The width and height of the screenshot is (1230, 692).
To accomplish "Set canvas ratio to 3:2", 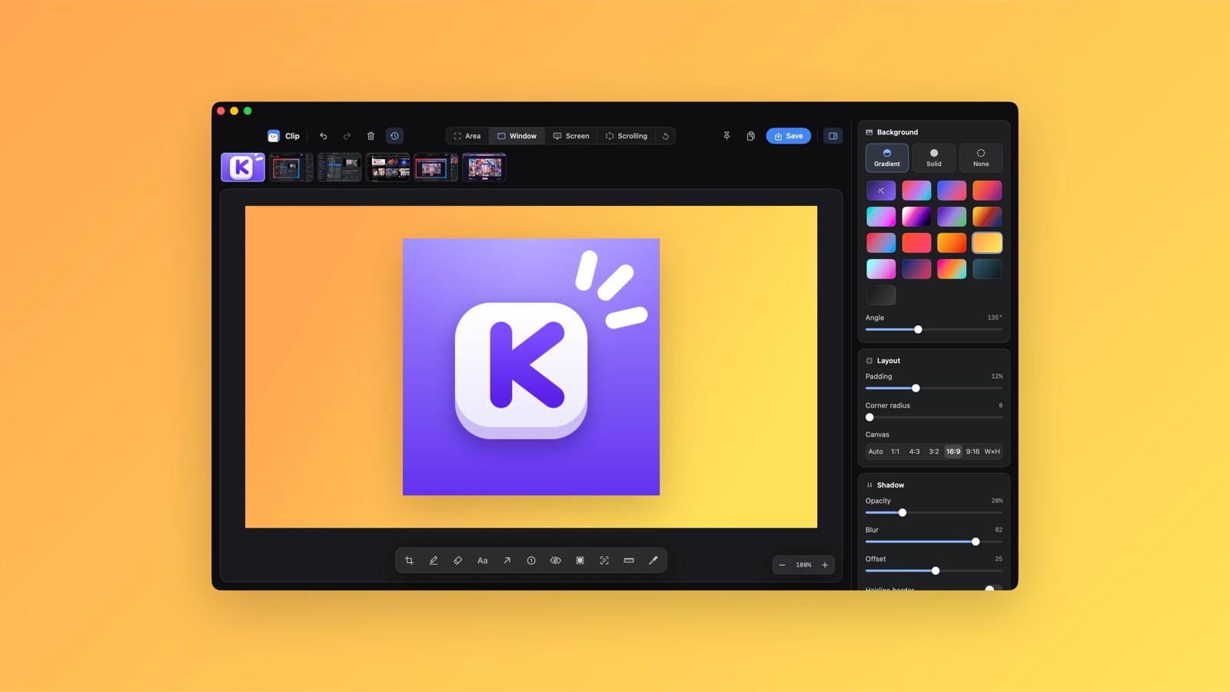I will 934,451.
